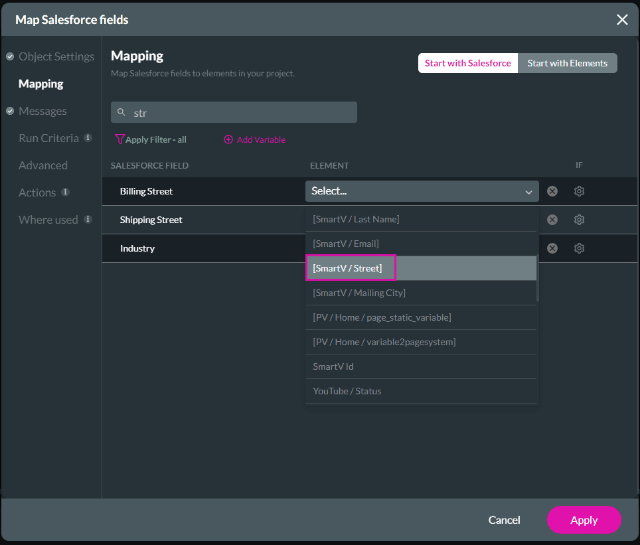Image resolution: width=640 pixels, height=545 pixels.
Task: Open settings gear for Billing Street mapping
Action: point(578,191)
